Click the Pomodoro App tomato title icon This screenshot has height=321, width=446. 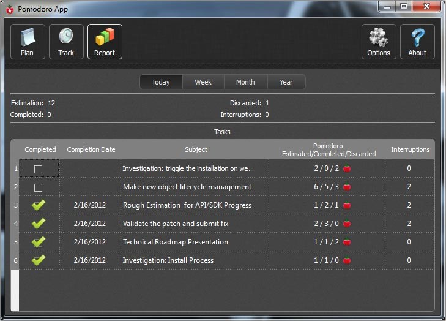(10, 9)
